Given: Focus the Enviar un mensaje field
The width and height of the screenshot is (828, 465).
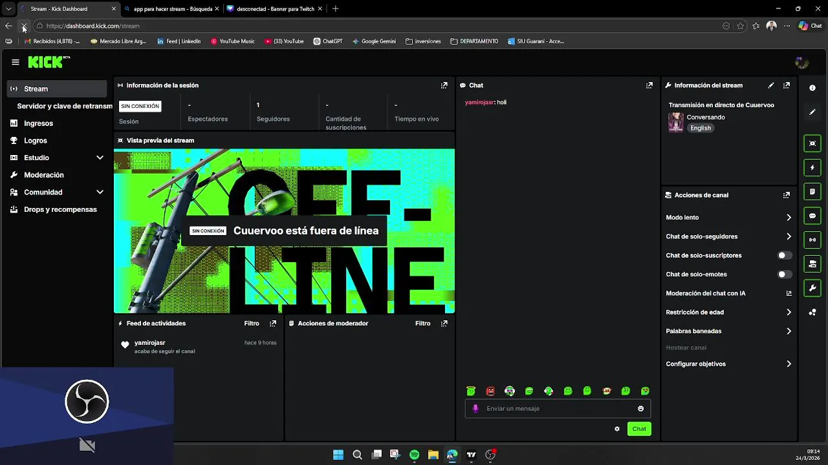Looking at the screenshot, I should [558, 409].
